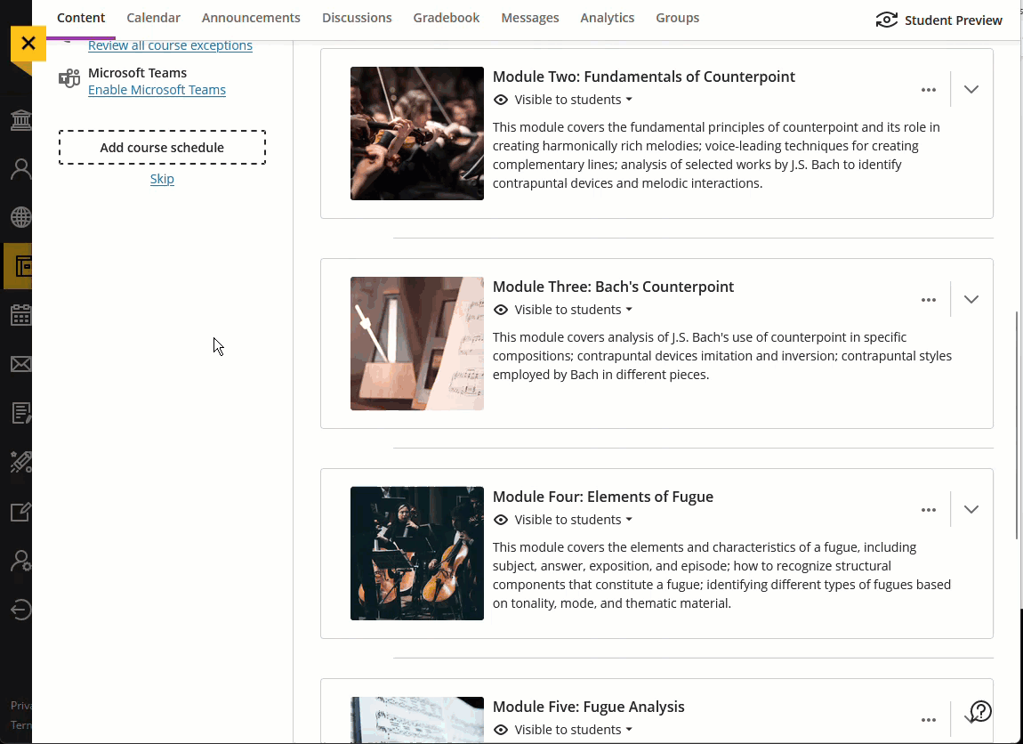Click the Sign Out icon in the sidebar
Viewport: 1023px width, 744px height.
20,610
